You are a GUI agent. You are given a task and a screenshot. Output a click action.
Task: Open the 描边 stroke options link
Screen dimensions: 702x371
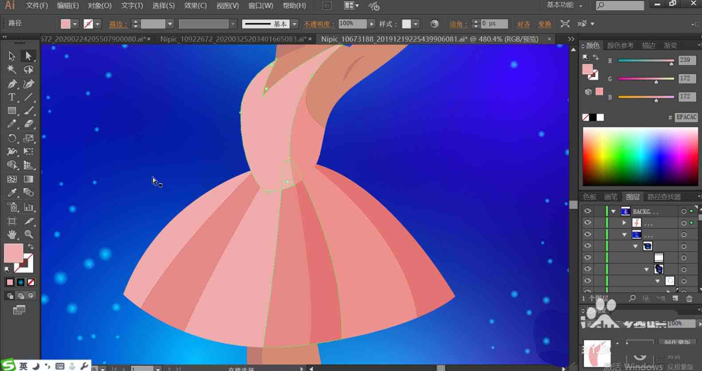[118, 24]
